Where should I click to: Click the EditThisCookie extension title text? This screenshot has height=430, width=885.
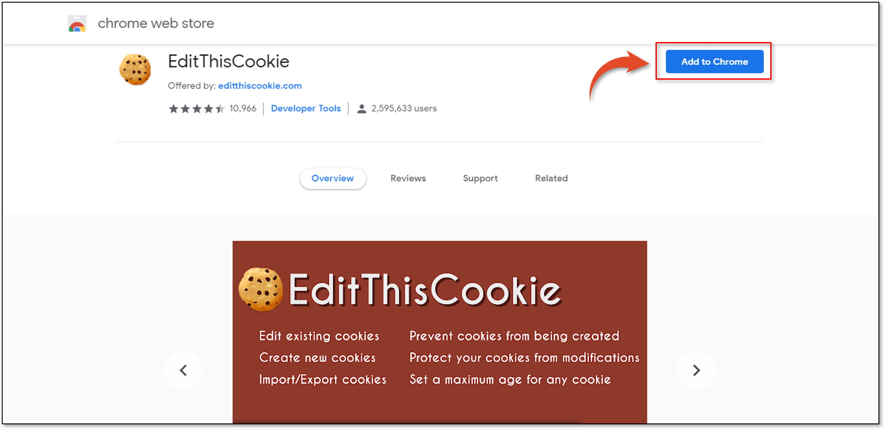(229, 62)
